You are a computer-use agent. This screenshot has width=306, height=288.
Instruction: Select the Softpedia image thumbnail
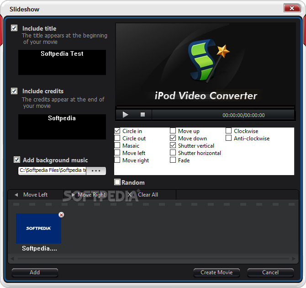39,229
